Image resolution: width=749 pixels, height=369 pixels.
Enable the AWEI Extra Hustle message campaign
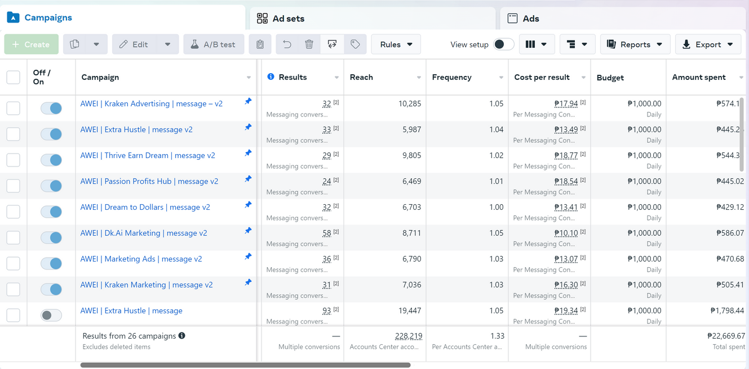(x=51, y=316)
